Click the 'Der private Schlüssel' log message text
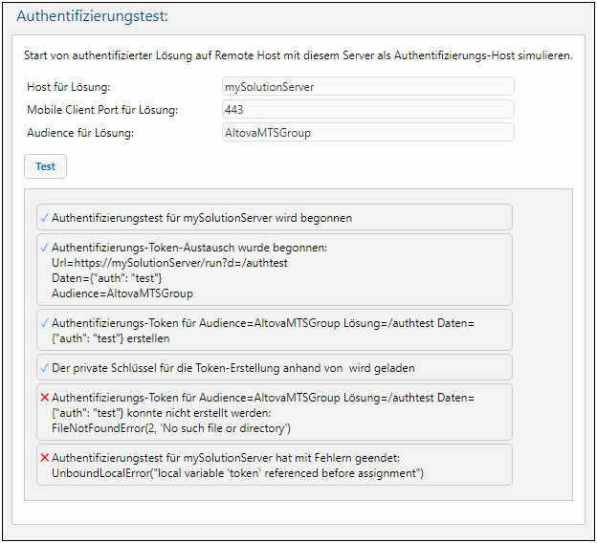Image resolution: width=597 pixels, height=543 pixels. [233, 368]
